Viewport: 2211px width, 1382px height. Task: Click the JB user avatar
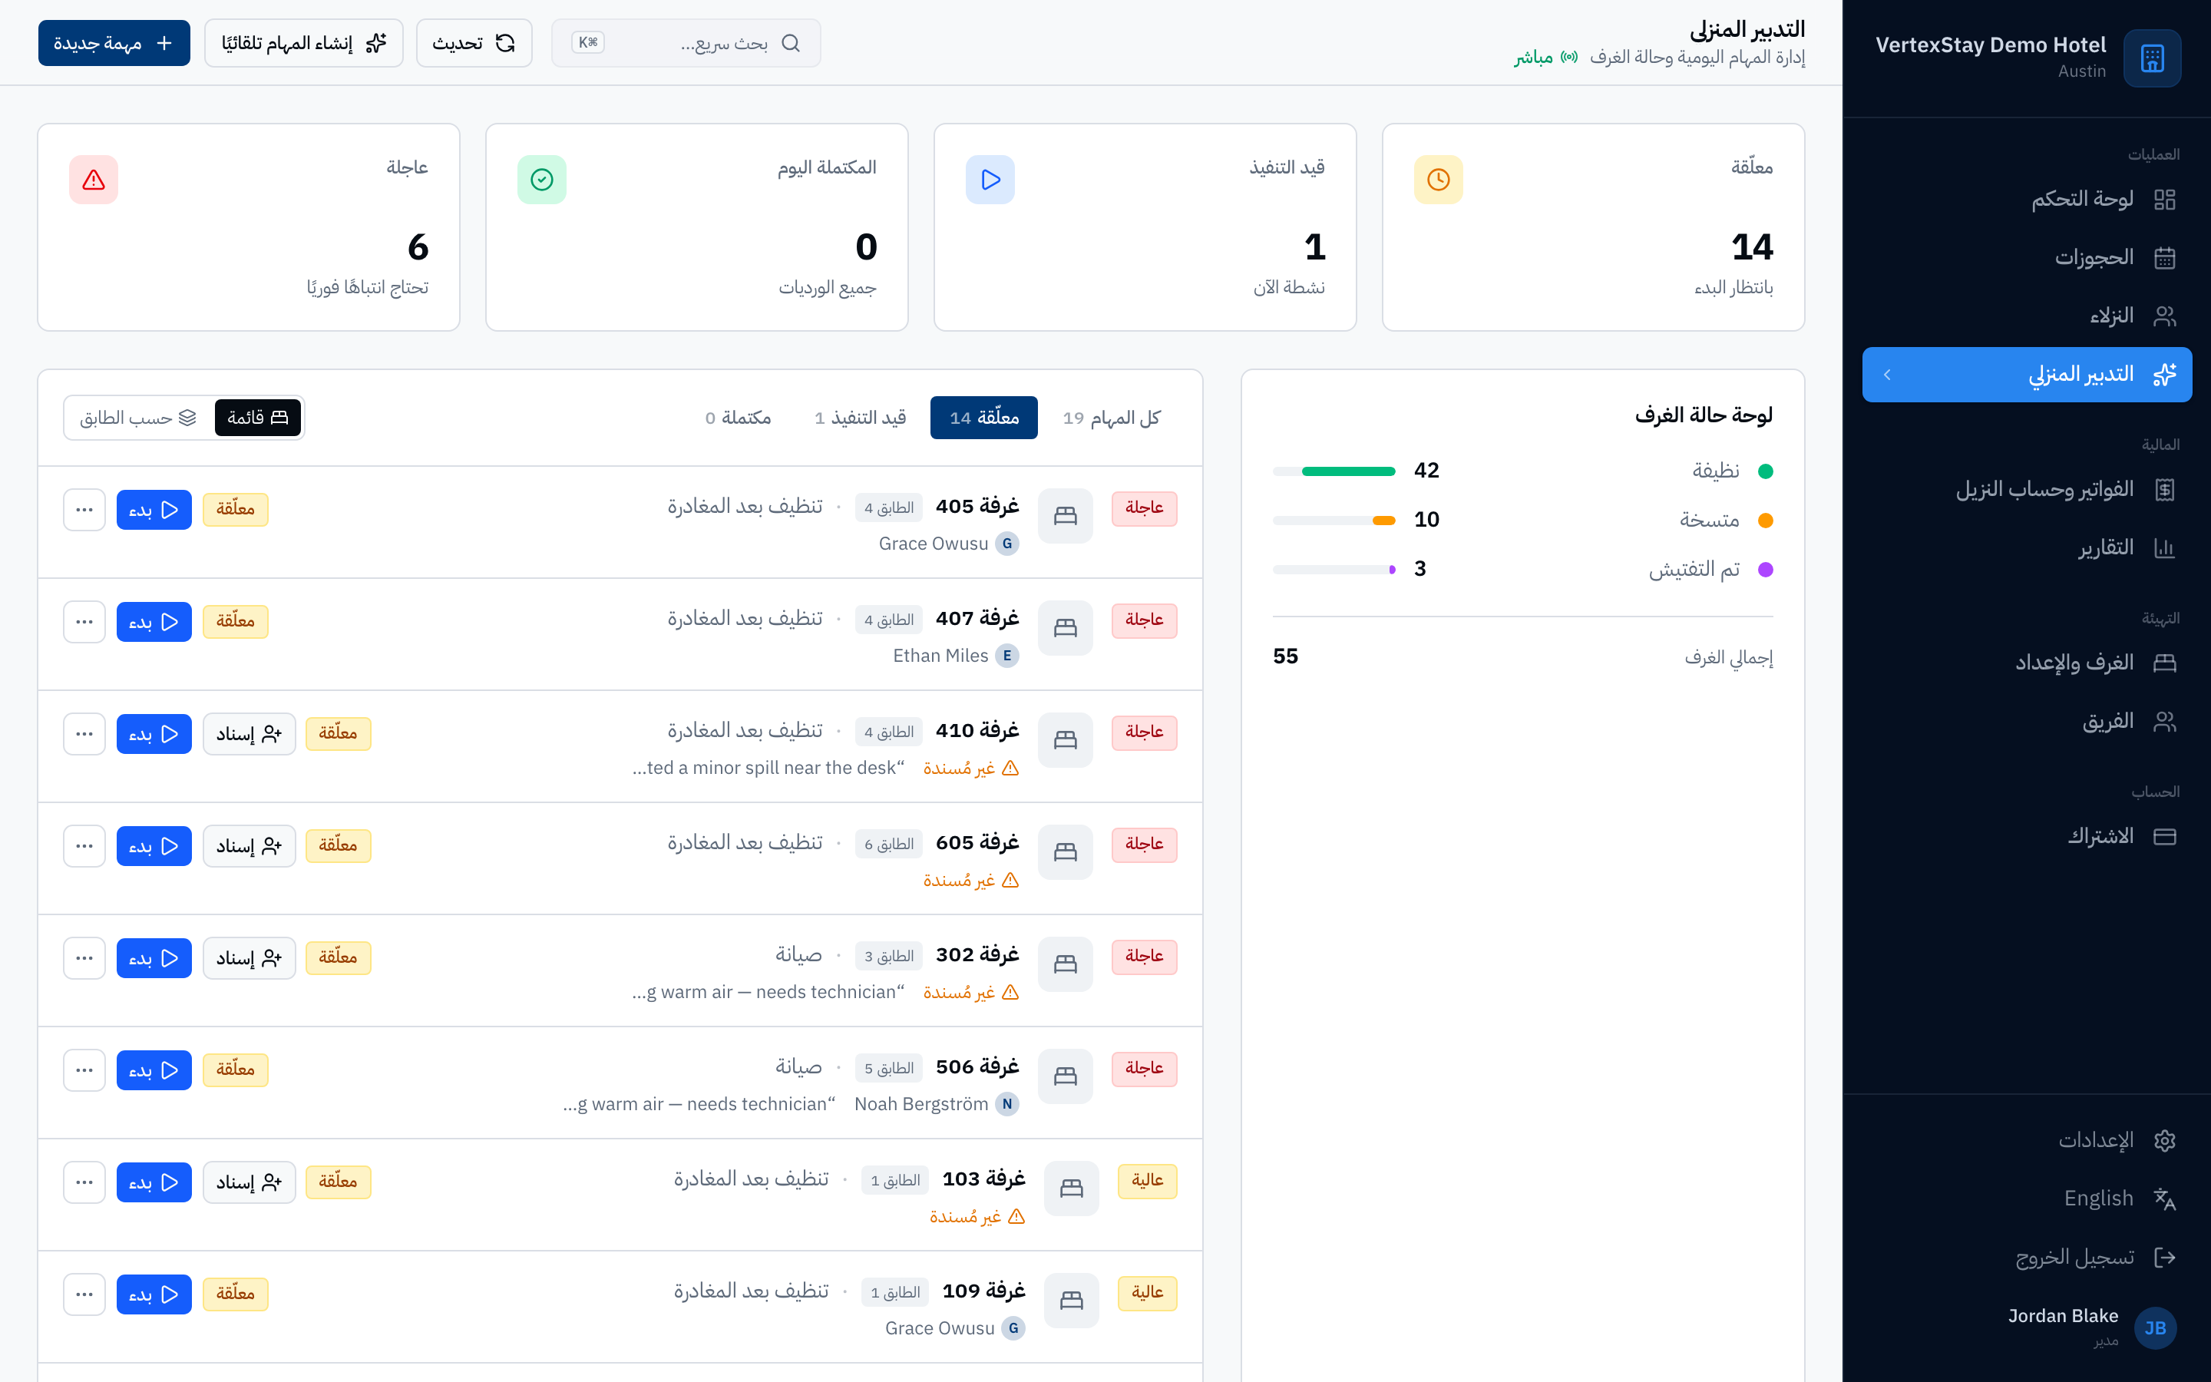[x=2155, y=1327]
